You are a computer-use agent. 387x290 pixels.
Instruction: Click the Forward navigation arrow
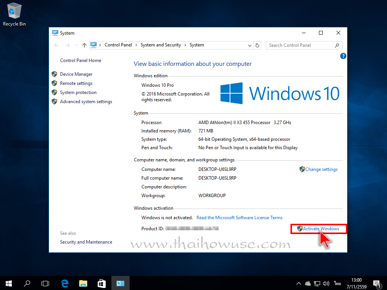pyautogui.click(x=67, y=45)
